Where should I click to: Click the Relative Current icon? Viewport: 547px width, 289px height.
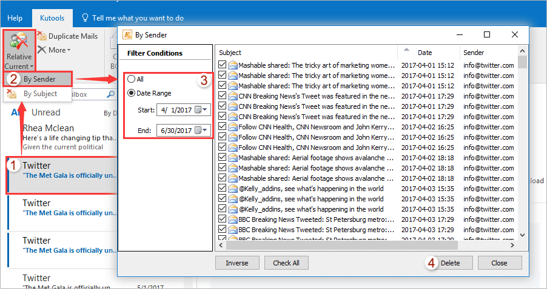18,41
